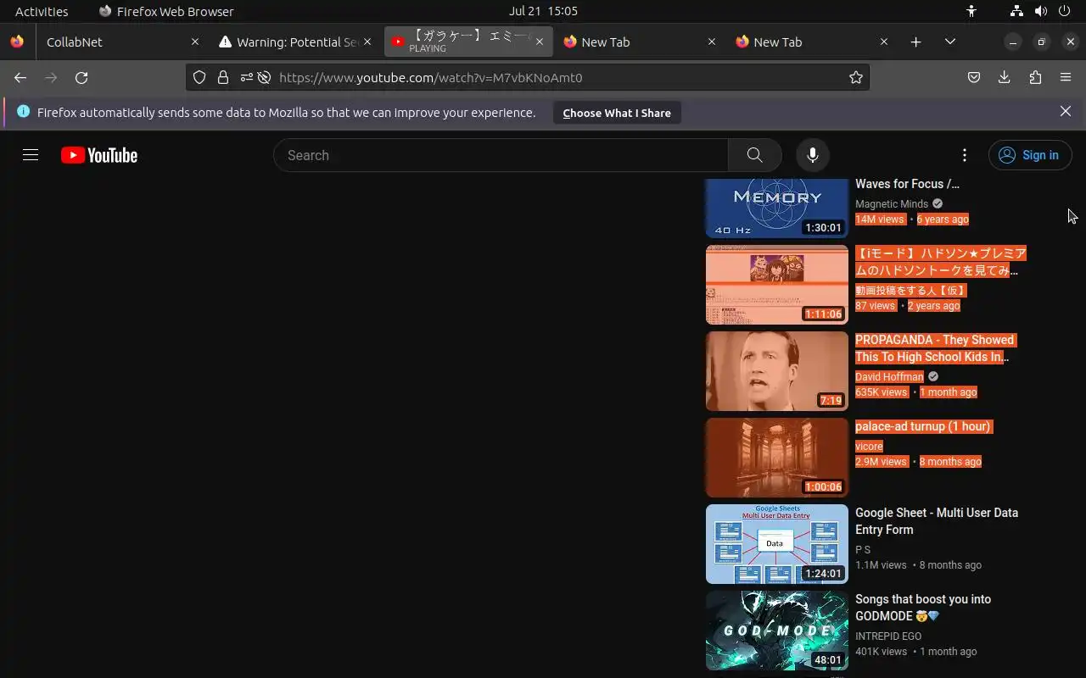Switch to the second New Tab
Screen dimensions: 1086x678
(x=812, y=42)
